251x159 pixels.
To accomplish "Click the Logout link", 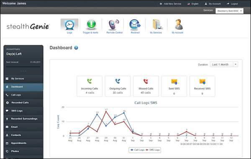I will tap(234, 4).
